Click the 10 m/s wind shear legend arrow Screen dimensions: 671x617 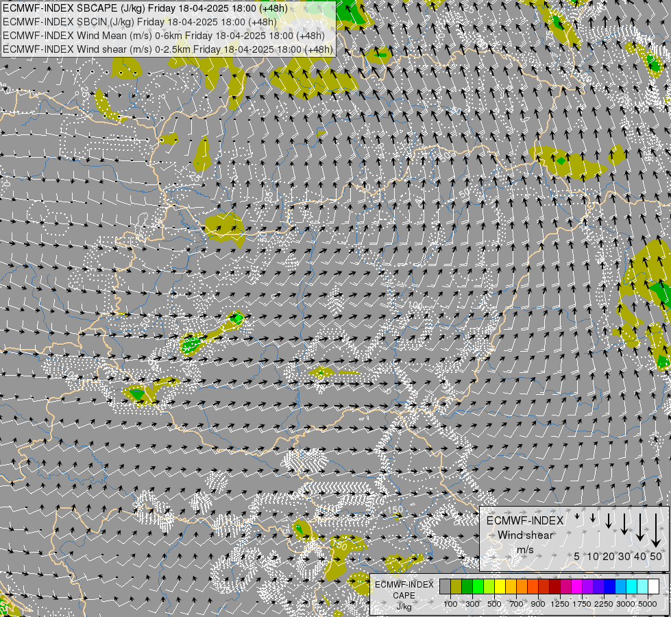coord(593,518)
